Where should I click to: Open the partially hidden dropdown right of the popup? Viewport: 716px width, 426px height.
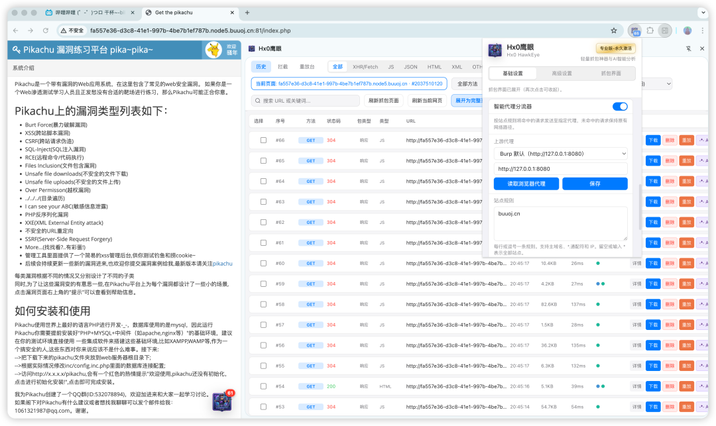tap(658, 84)
